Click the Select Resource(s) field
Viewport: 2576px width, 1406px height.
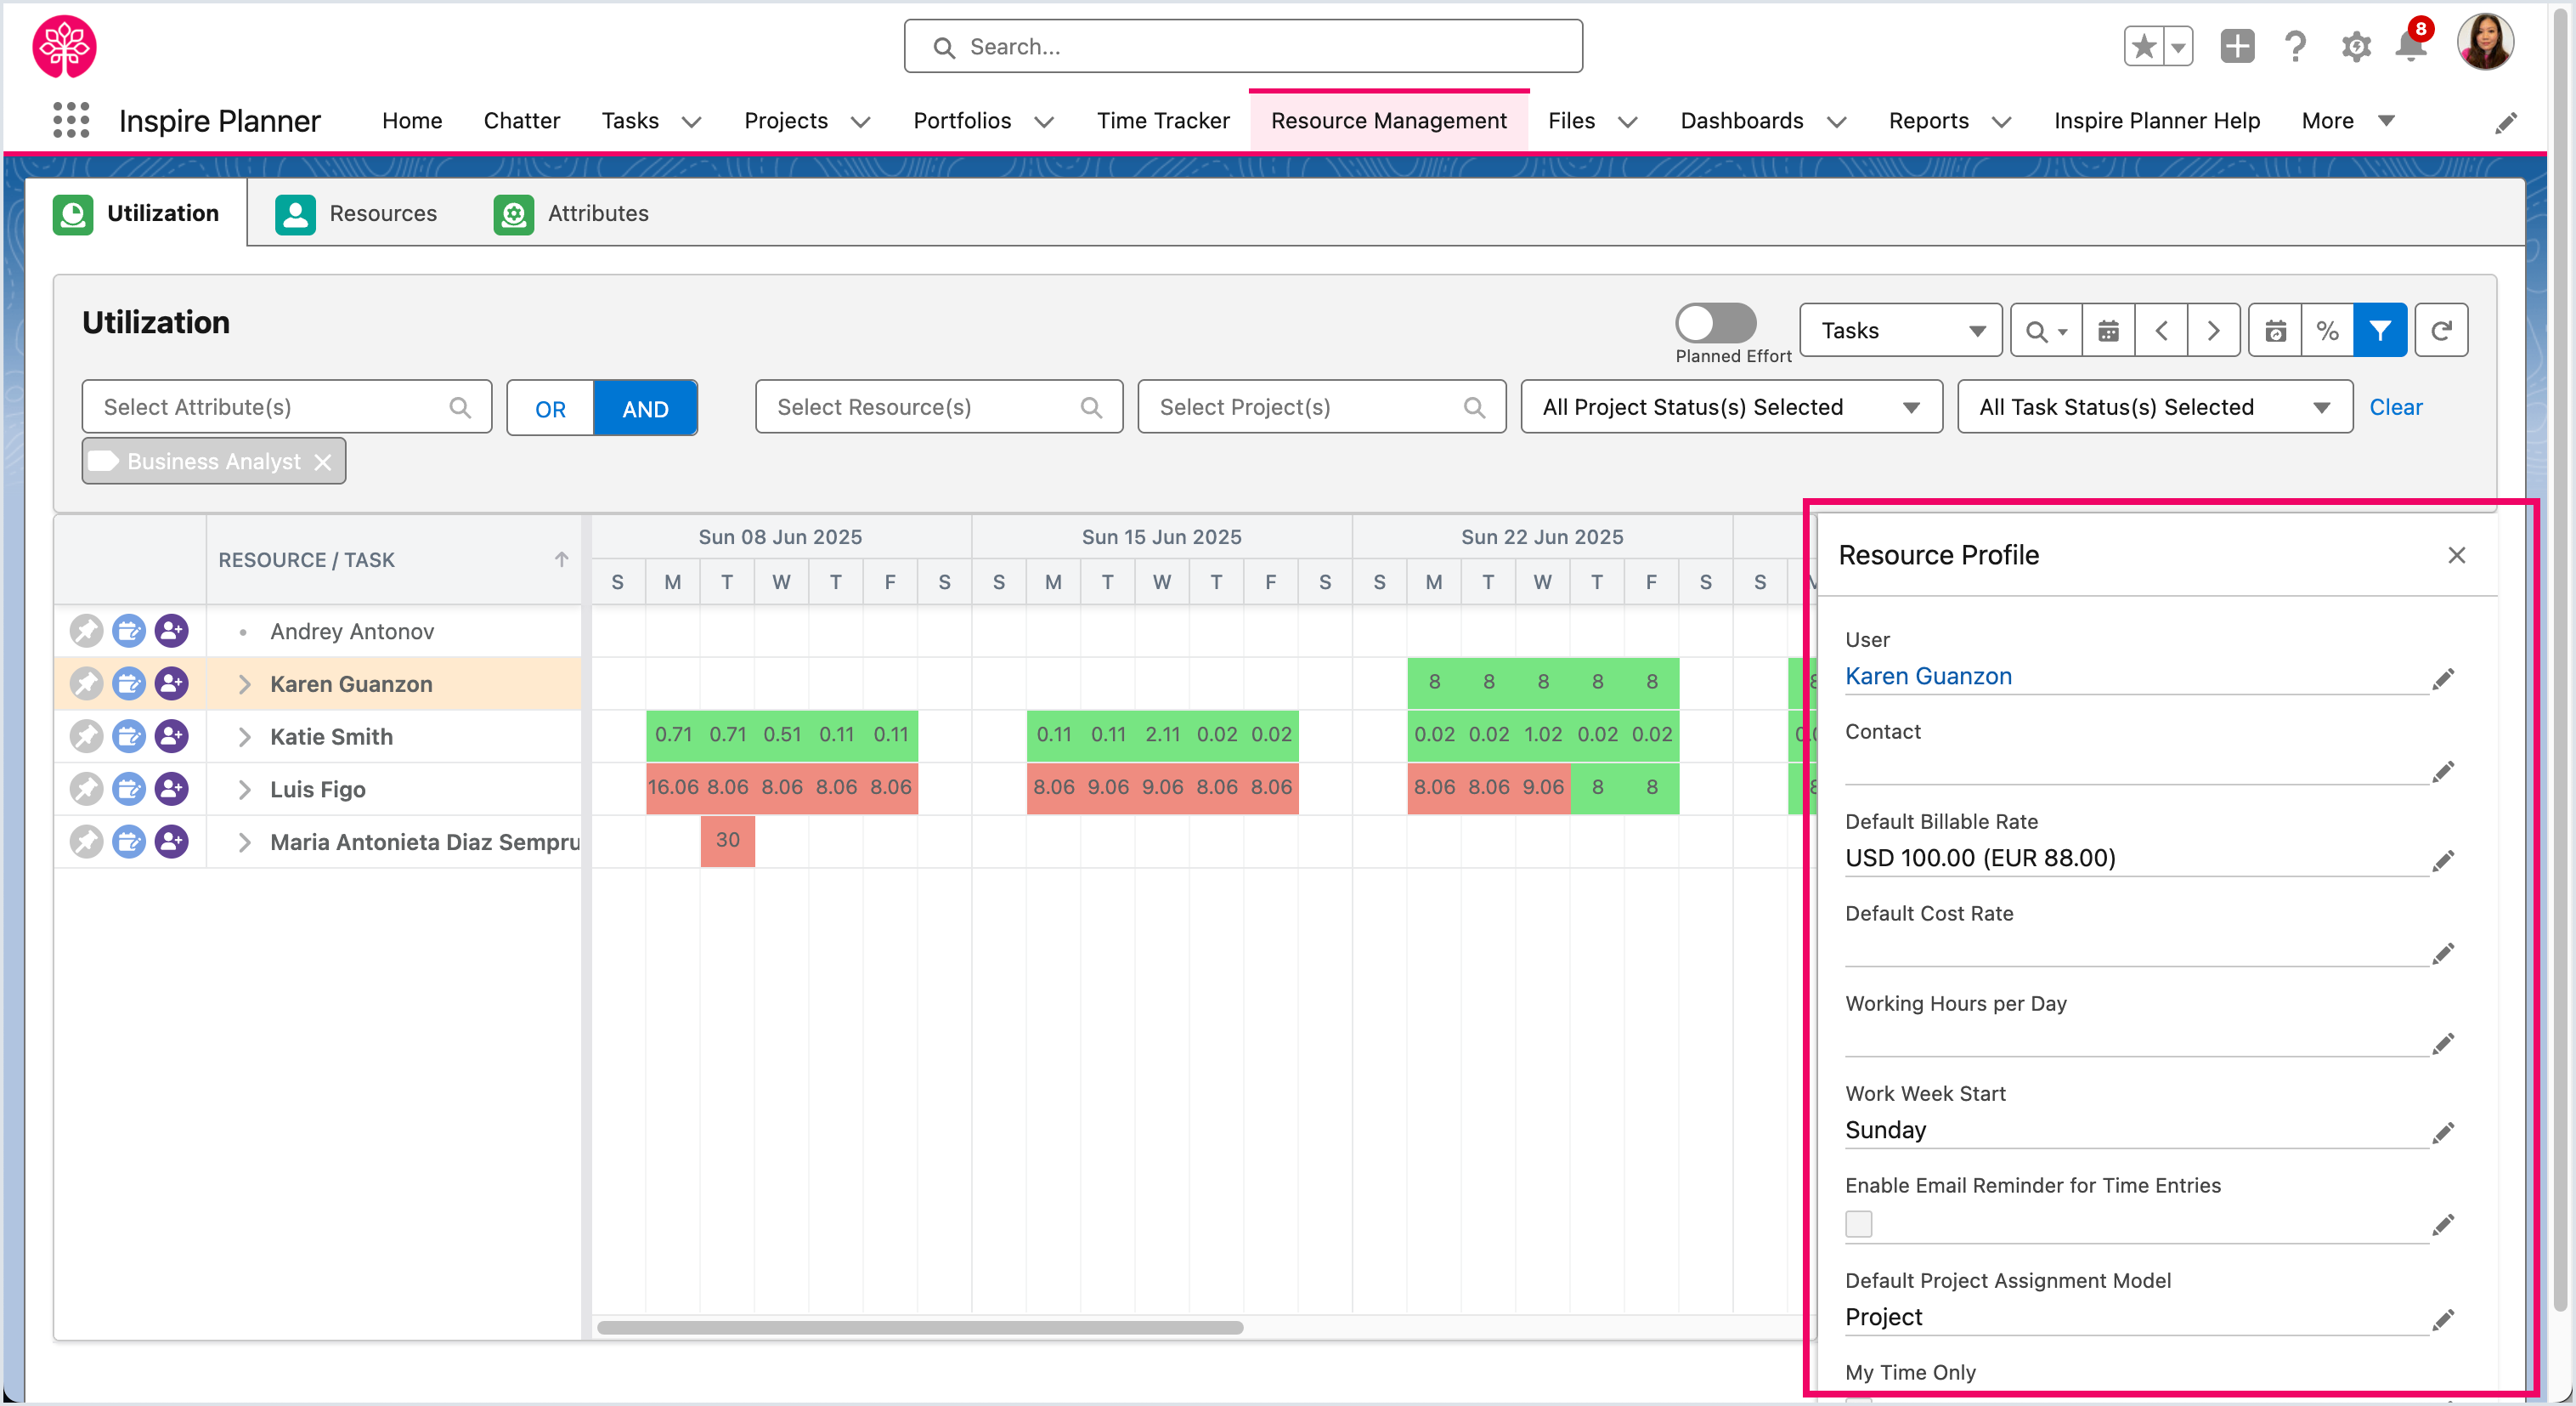coord(938,407)
